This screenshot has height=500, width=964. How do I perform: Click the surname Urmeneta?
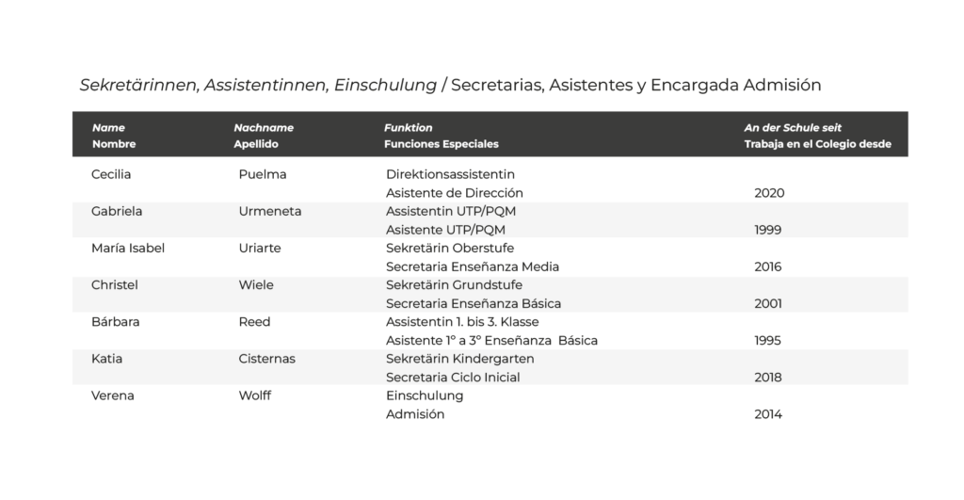point(270,211)
